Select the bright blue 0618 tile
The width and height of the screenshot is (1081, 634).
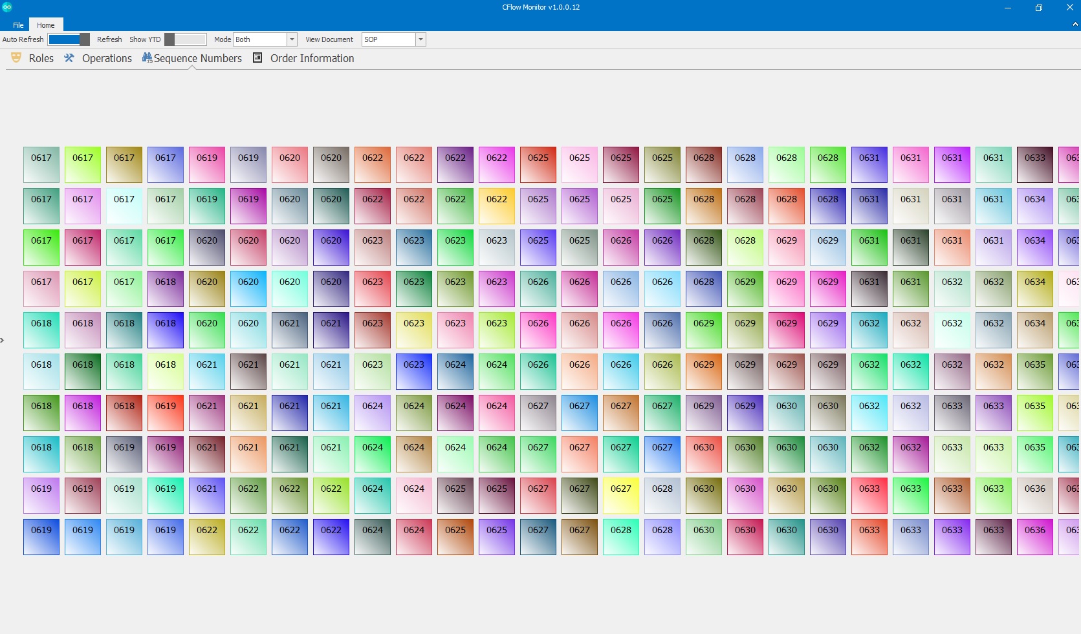point(166,330)
